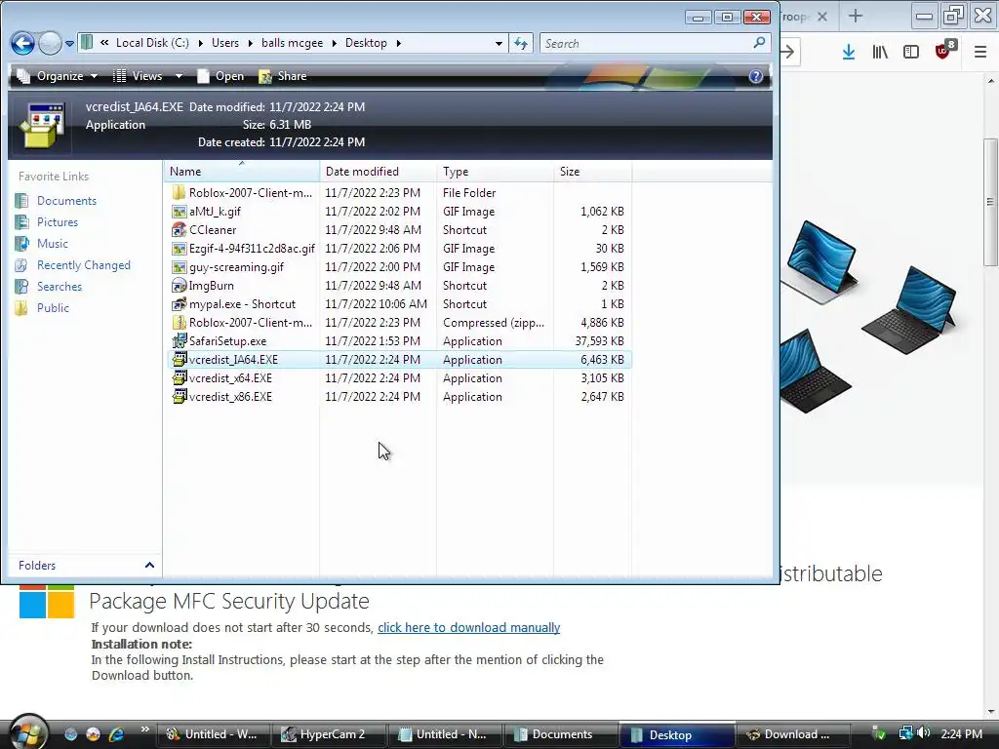999x749 pixels.
Task: Open address bar history dropdown
Action: click(499, 43)
